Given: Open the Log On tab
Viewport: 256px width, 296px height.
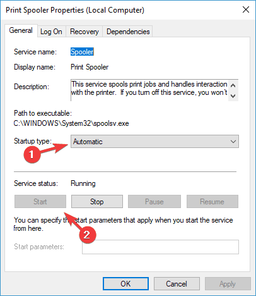Looking at the screenshot, I should pyautogui.click(x=51, y=32).
